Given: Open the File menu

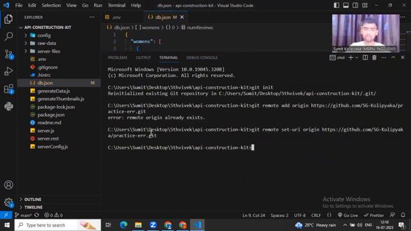Looking at the screenshot, I should point(19,5).
